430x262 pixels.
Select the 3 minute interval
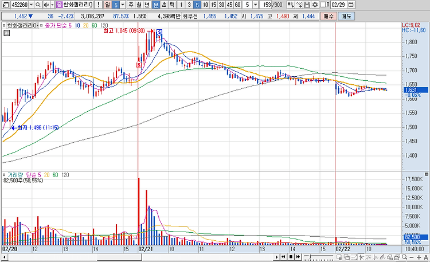[189, 5]
